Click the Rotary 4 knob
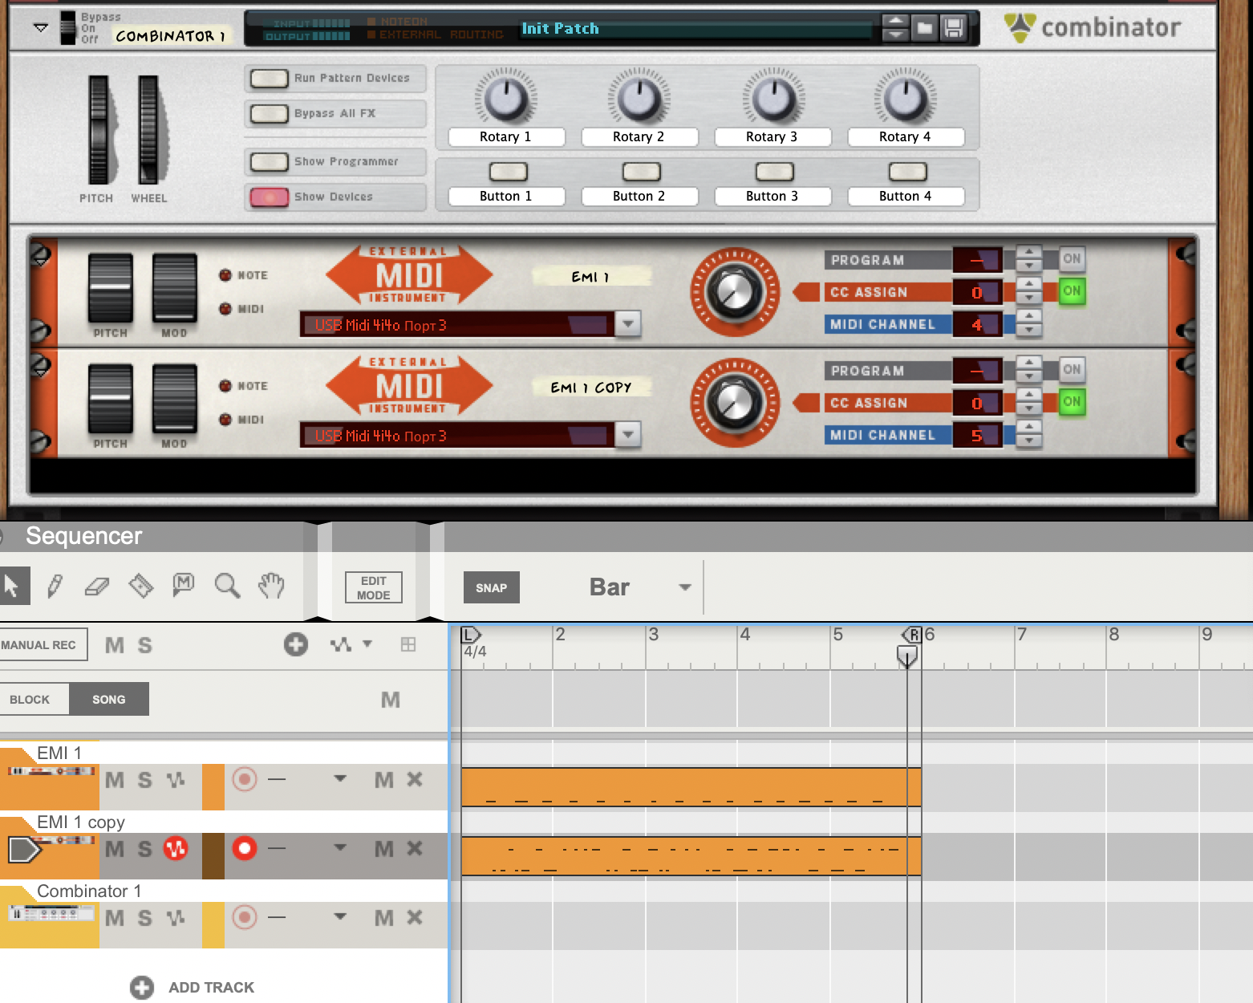This screenshot has width=1253, height=1003. coord(905,99)
